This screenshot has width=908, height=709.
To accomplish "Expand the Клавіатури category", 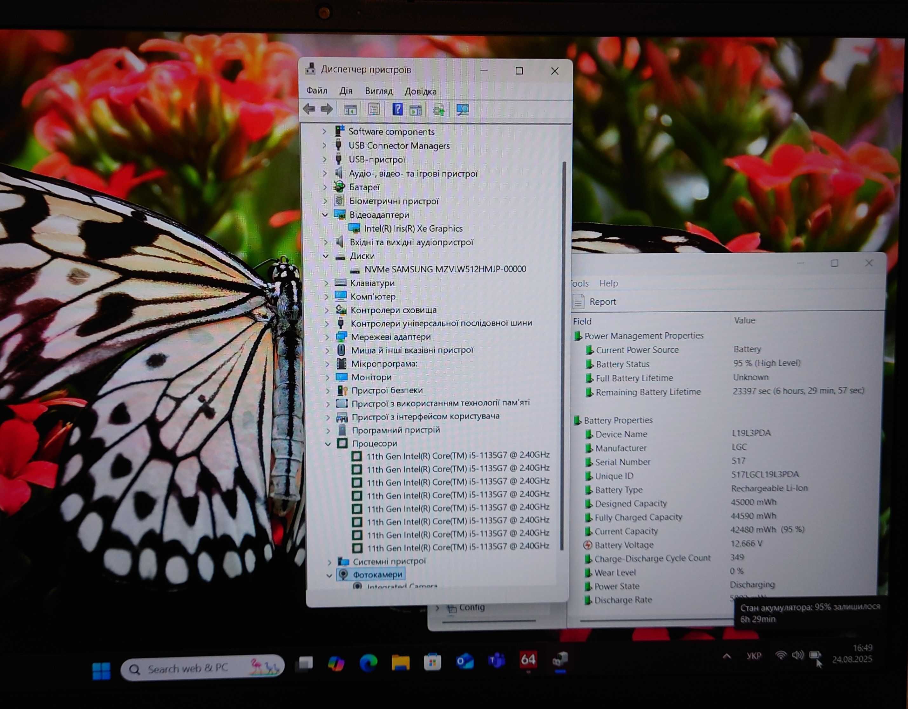I will (x=326, y=283).
